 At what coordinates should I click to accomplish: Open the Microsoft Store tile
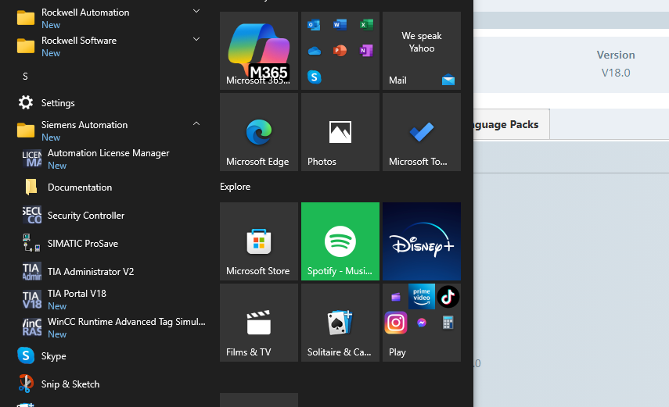pos(258,241)
